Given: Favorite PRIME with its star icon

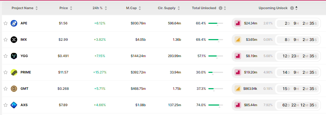Looking at the screenshot, I should tap(6, 72).
